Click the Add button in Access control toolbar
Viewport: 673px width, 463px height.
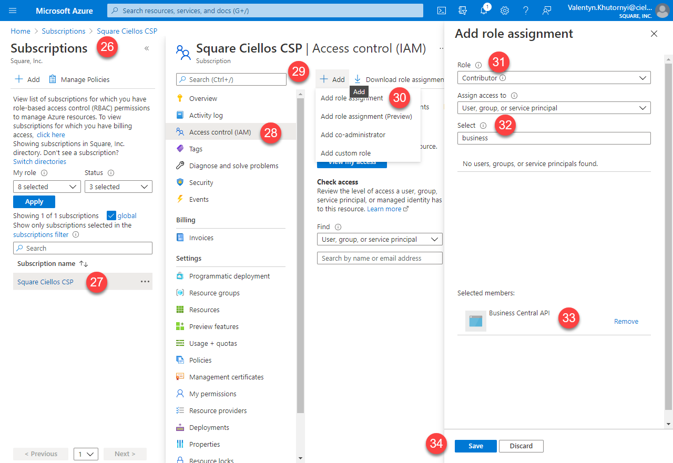point(332,79)
